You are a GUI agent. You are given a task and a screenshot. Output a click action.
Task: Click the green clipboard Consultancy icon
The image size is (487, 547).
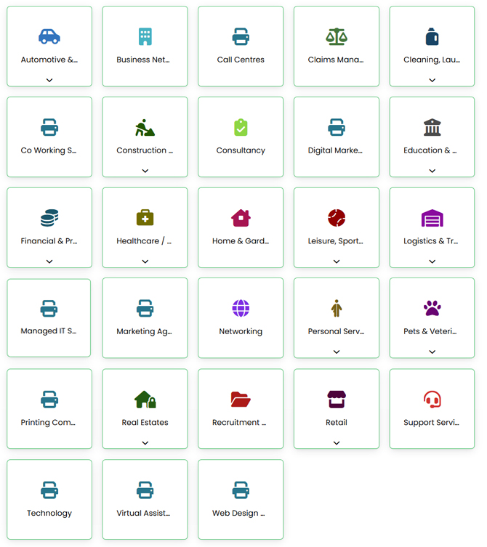241,128
